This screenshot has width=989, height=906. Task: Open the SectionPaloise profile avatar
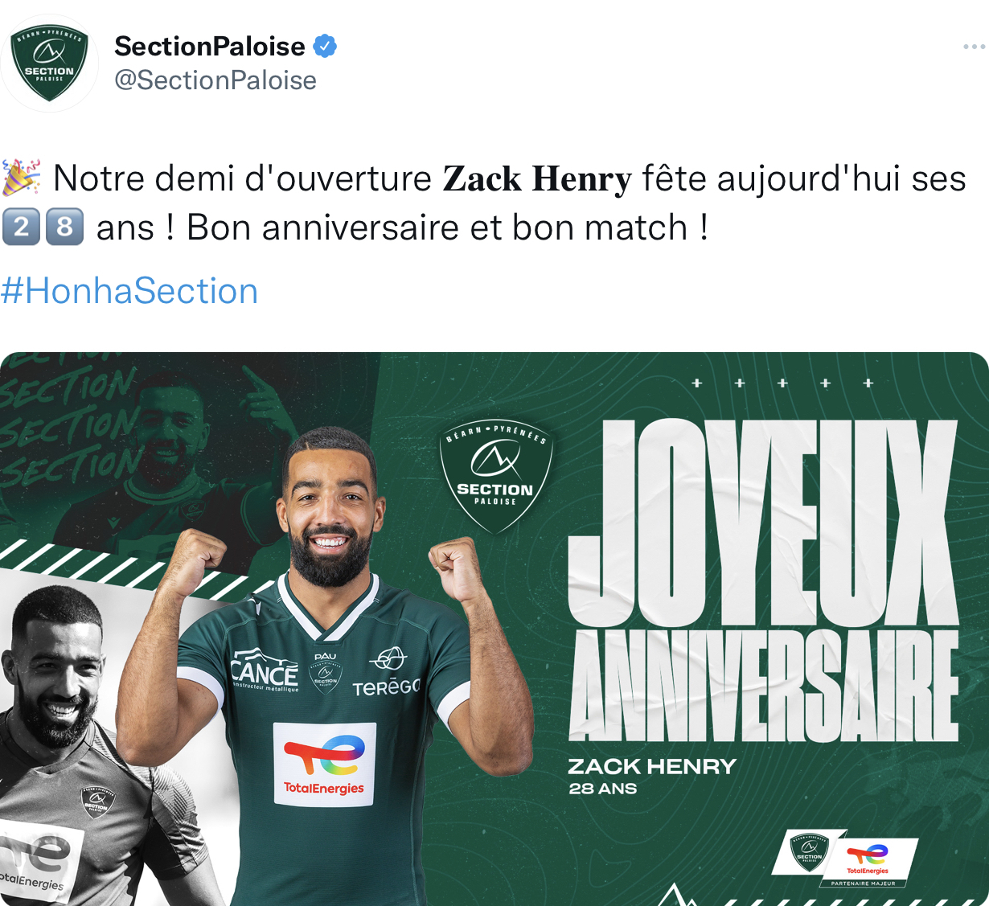50,64
